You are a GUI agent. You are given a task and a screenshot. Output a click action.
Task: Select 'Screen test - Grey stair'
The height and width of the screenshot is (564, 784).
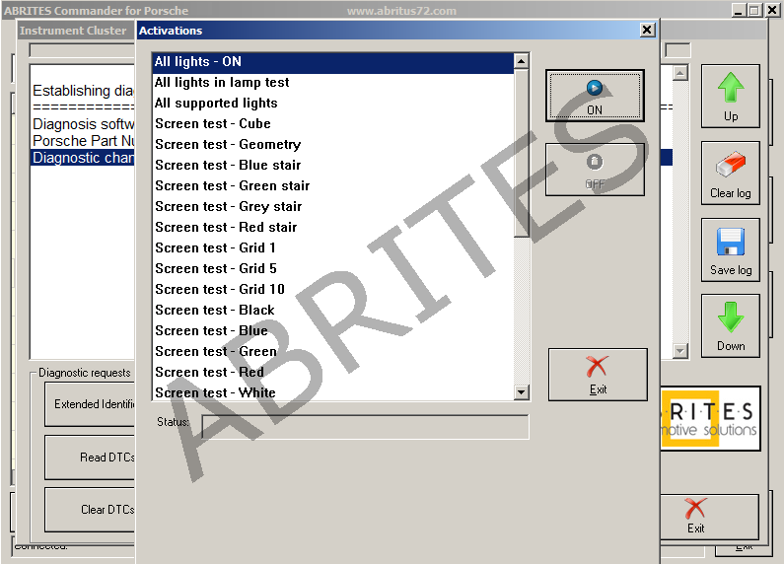(333, 206)
